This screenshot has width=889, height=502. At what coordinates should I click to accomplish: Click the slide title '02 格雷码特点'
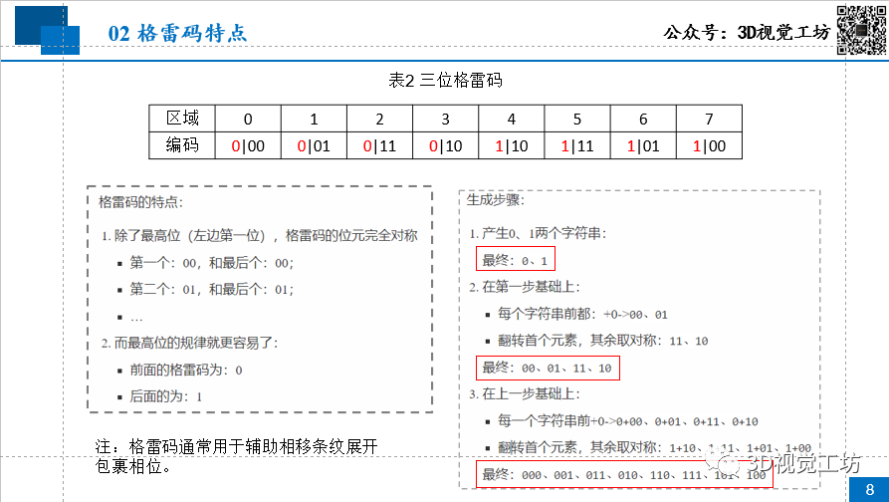177,32
